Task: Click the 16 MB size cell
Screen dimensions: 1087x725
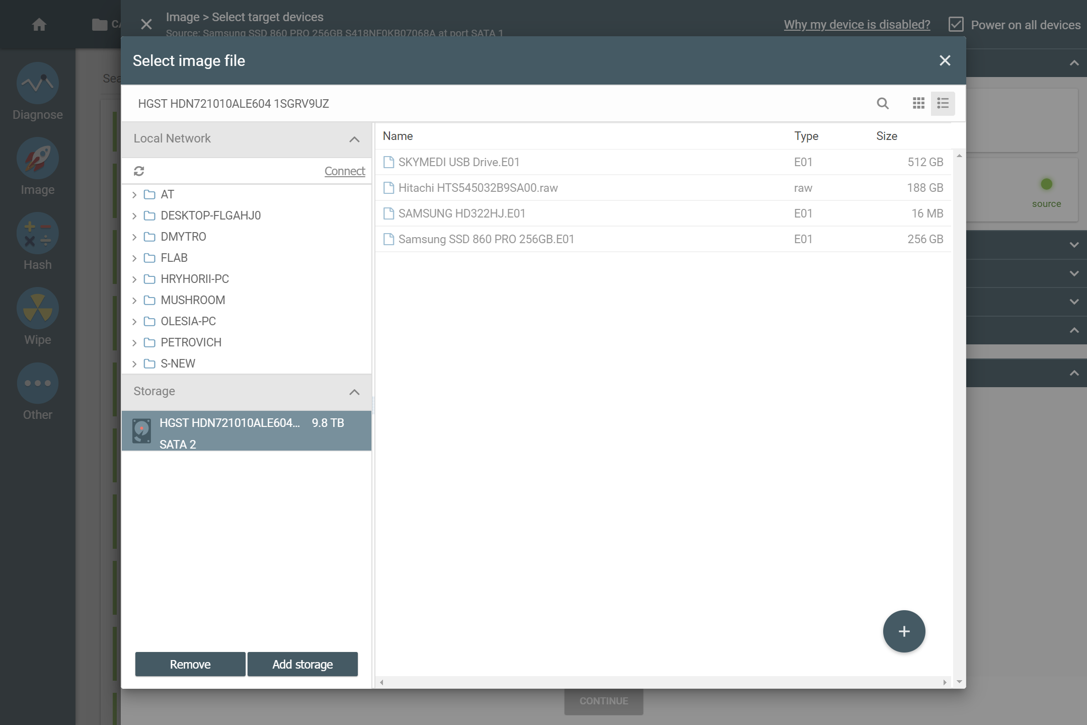Action: click(x=927, y=213)
